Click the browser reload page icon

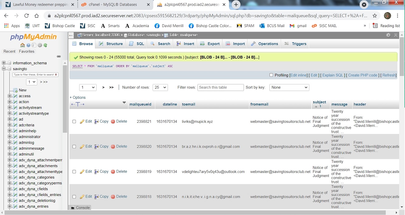coord(26,16)
